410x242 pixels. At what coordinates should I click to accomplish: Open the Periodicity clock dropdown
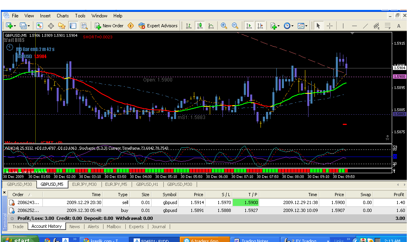[288, 26]
